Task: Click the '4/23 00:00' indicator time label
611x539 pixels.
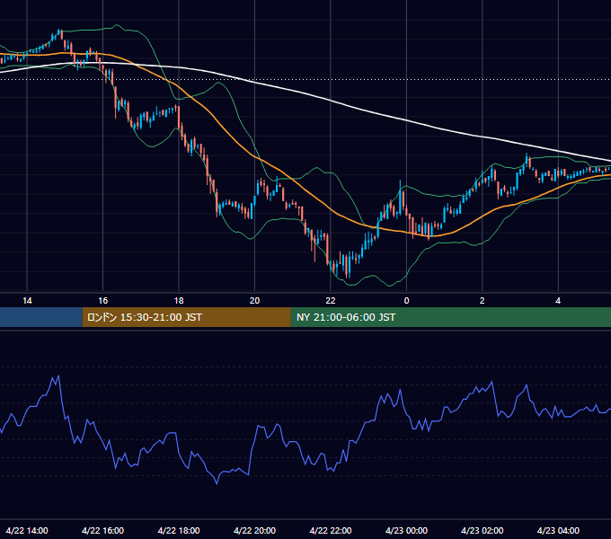Action: click(406, 530)
